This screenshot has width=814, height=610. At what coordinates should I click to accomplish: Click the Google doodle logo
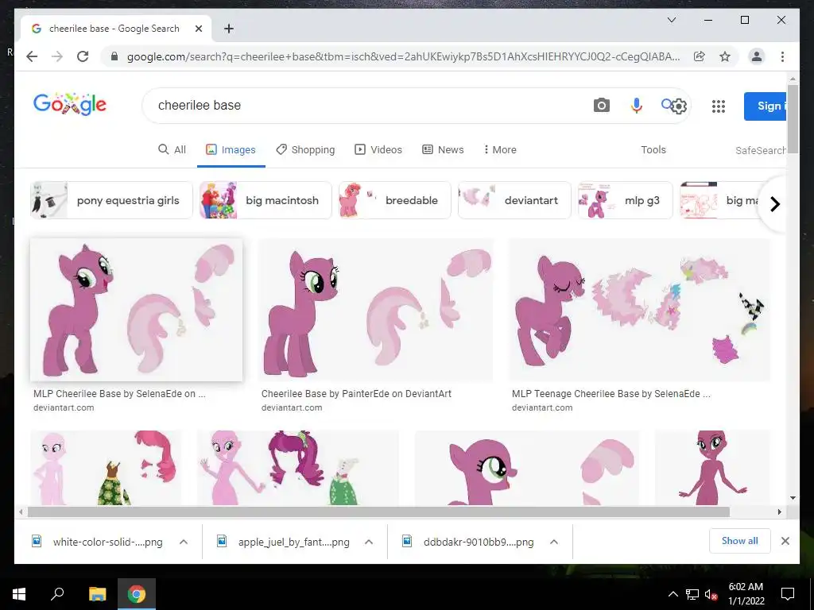pos(70,104)
